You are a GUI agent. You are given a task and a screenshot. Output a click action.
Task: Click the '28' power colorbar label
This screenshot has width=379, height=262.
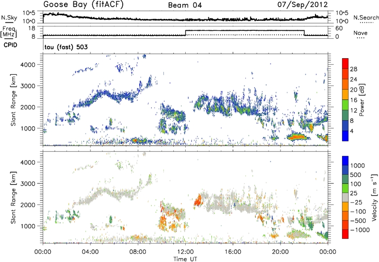(x=353, y=69)
